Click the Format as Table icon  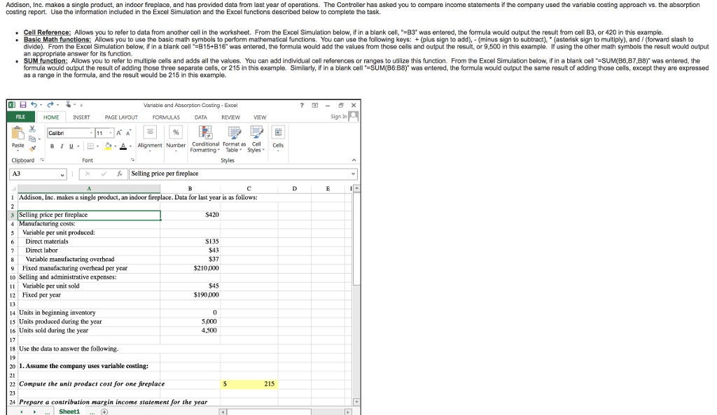tap(235, 134)
